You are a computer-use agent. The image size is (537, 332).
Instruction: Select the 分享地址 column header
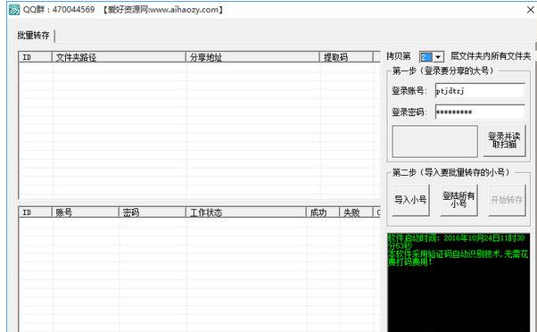point(252,57)
